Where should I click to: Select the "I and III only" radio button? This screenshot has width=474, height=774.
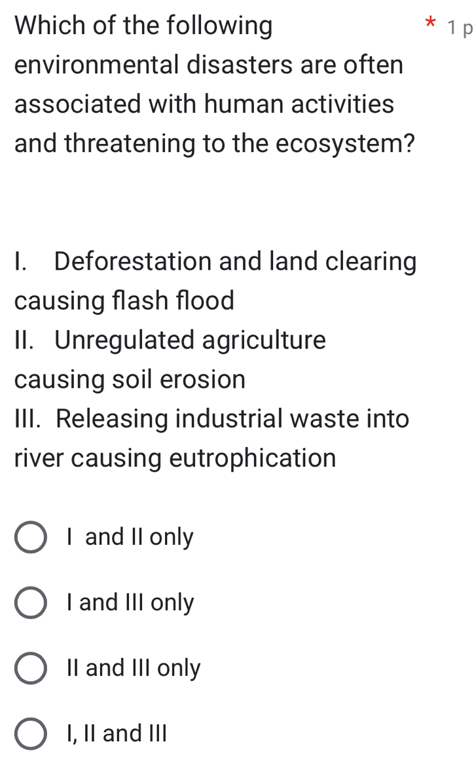point(31,603)
